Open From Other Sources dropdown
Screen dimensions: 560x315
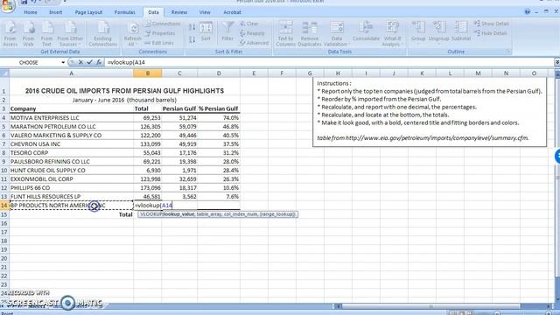coord(70,34)
